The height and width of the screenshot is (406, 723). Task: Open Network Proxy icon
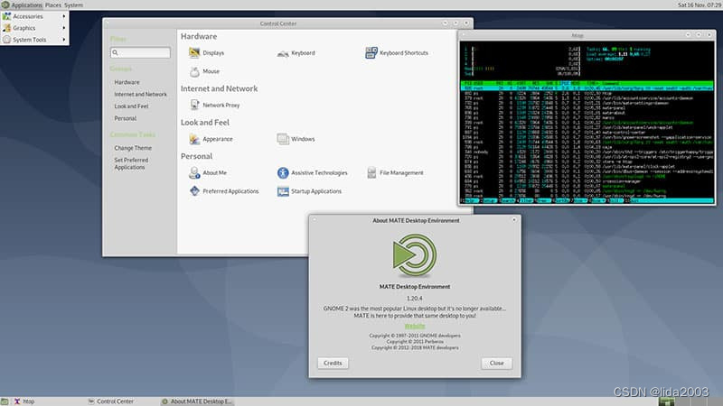(194, 105)
